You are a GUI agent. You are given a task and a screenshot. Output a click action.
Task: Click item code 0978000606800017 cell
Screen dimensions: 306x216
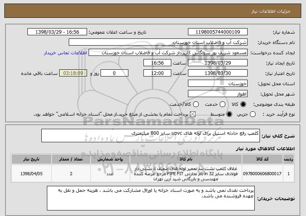point(262,174)
